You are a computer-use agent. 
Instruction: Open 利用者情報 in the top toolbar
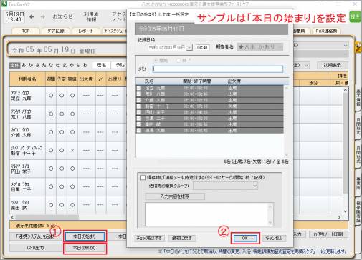[x=91, y=16]
